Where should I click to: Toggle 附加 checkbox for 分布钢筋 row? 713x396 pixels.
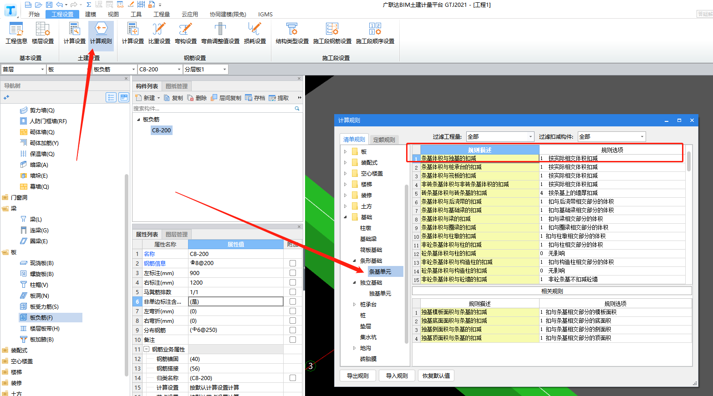[x=293, y=330]
